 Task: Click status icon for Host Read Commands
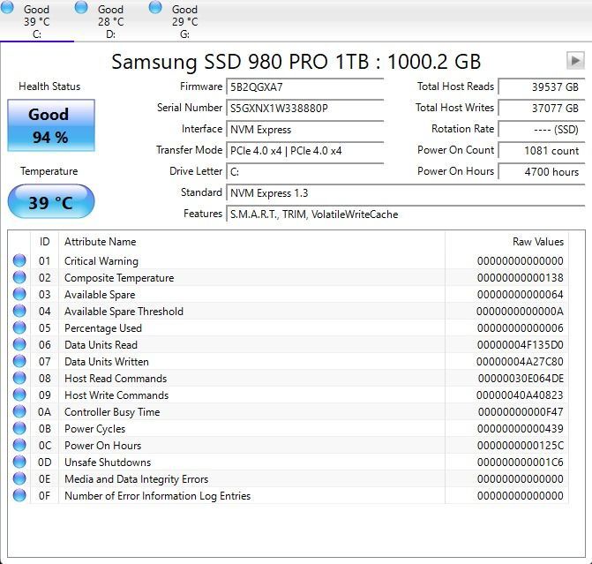coord(19,378)
